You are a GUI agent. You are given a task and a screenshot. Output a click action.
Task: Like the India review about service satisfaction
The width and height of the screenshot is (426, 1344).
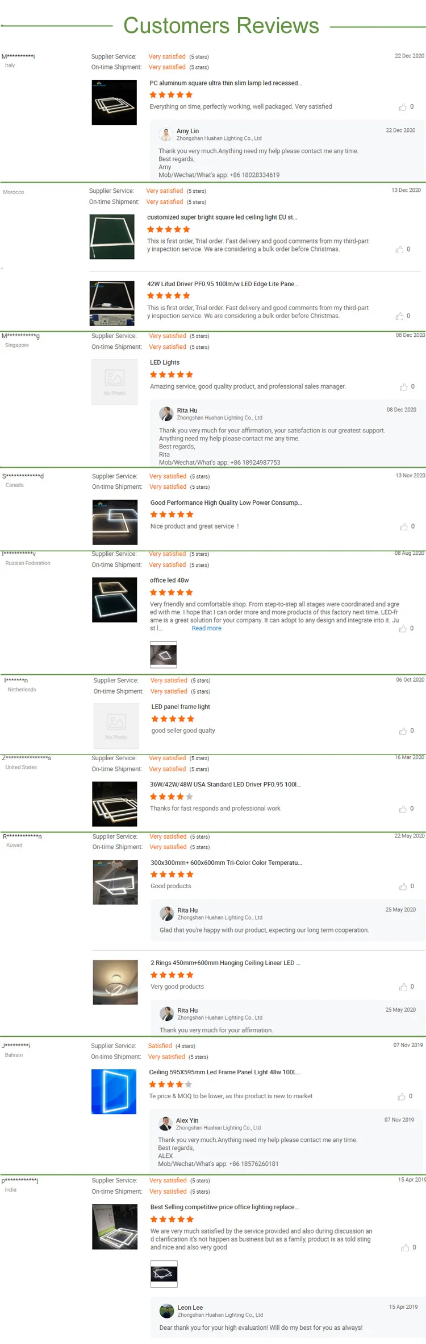pos(405,1247)
